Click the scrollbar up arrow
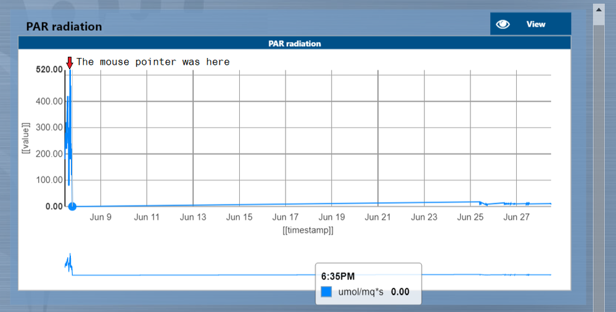The width and height of the screenshot is (616, 312). (x=599, y=9)
